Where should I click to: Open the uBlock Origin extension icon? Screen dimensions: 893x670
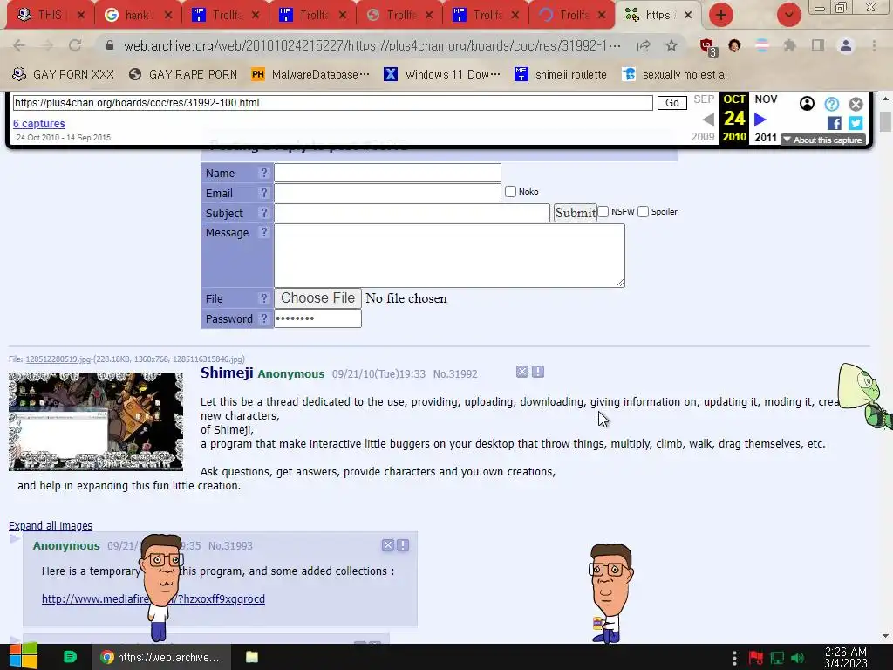708,47
